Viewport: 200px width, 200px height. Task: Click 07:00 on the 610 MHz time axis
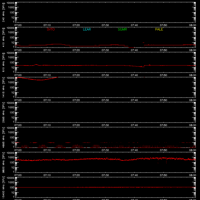pyautogui.click(x=18, y=75)
